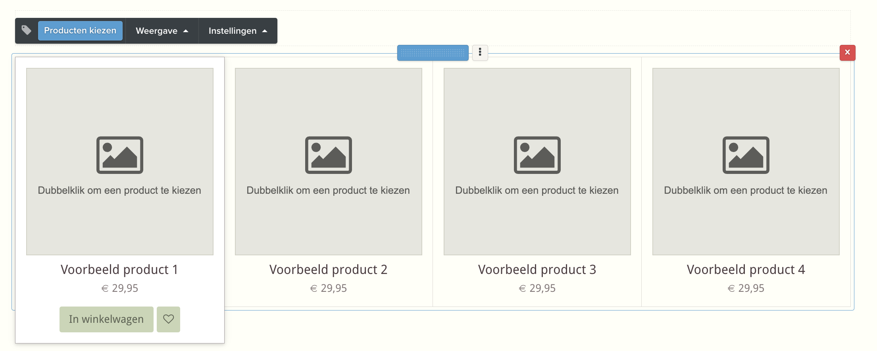Expand the Instellingen dropdown

(238, 31)
